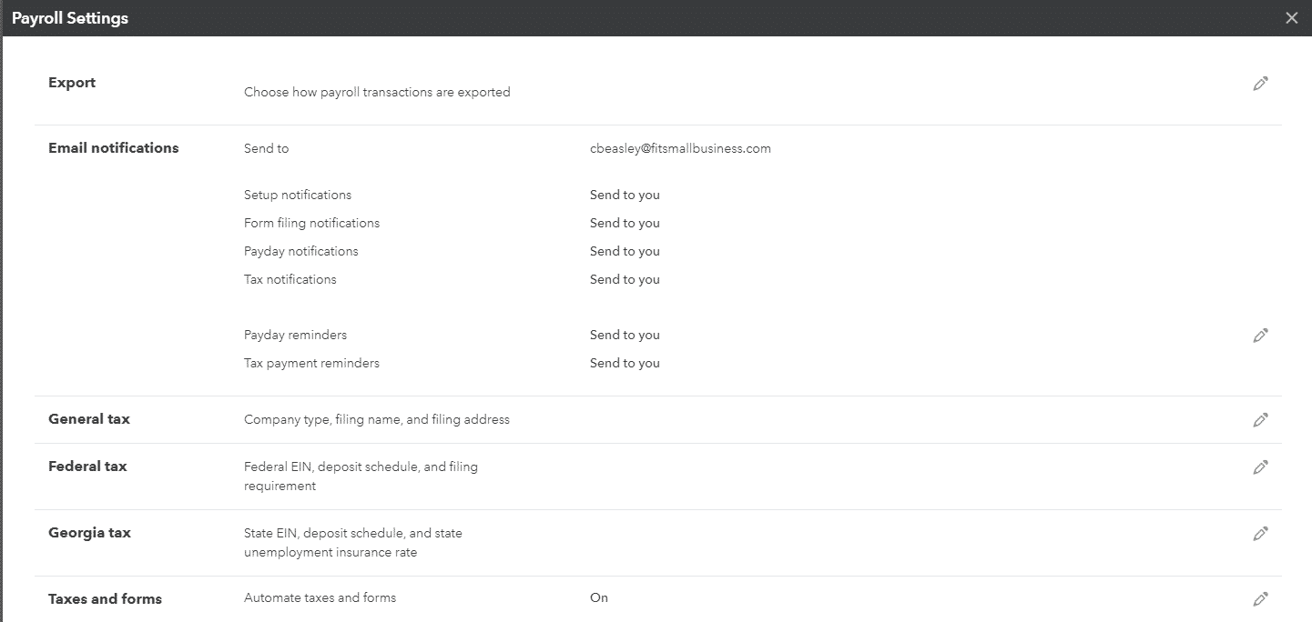
Task: Click 'Tax payment reminders' row label
Action: pos(311,363)
